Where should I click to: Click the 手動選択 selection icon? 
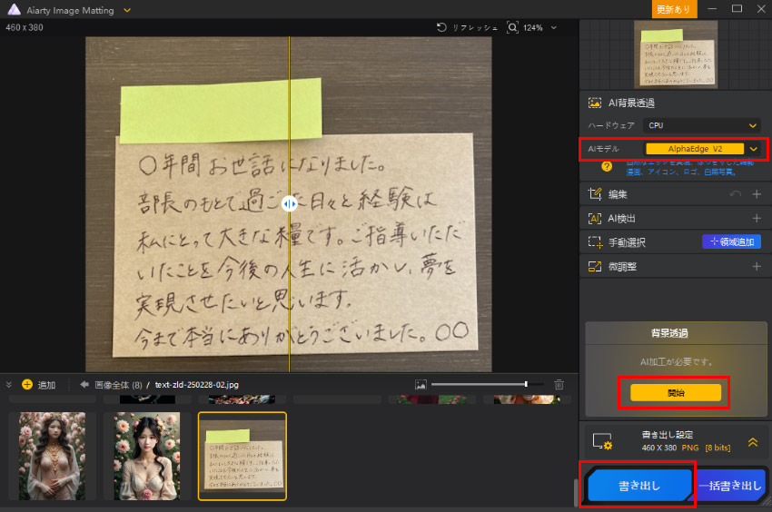(595, 242)
